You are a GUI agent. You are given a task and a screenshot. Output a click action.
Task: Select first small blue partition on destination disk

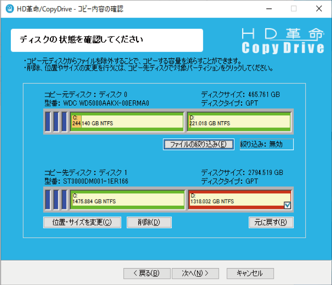[x=48, y=199]
